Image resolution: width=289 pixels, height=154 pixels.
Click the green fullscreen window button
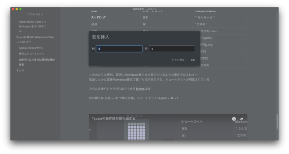(20, 9)
